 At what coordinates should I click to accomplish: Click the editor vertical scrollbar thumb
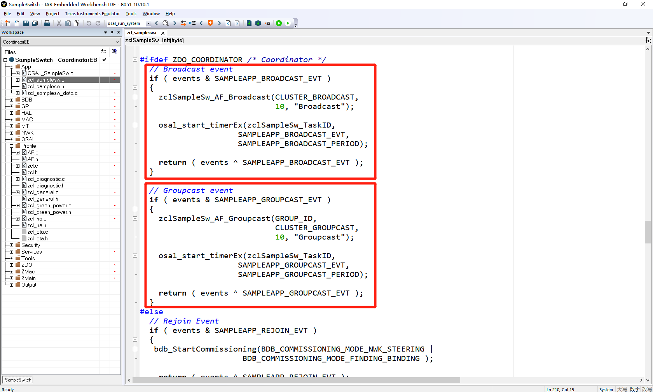648,232
